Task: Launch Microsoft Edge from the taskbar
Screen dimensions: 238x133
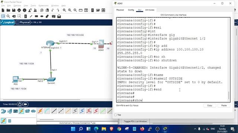Action: click(96, 129)
